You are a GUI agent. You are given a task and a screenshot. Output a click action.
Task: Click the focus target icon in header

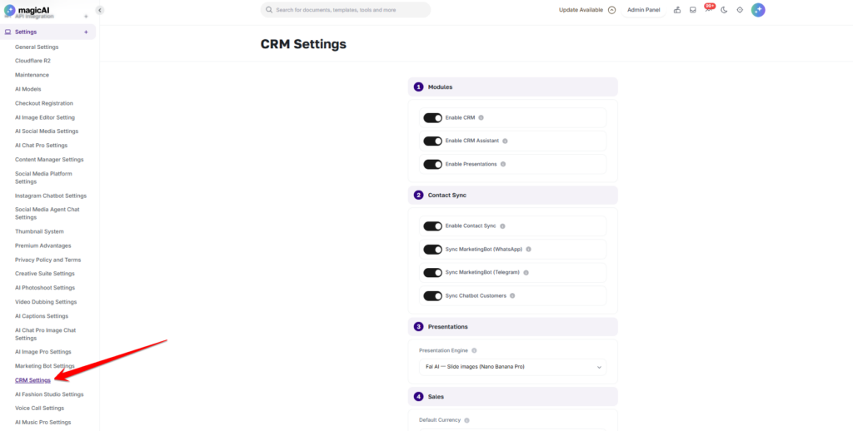[x=740, y=10]
